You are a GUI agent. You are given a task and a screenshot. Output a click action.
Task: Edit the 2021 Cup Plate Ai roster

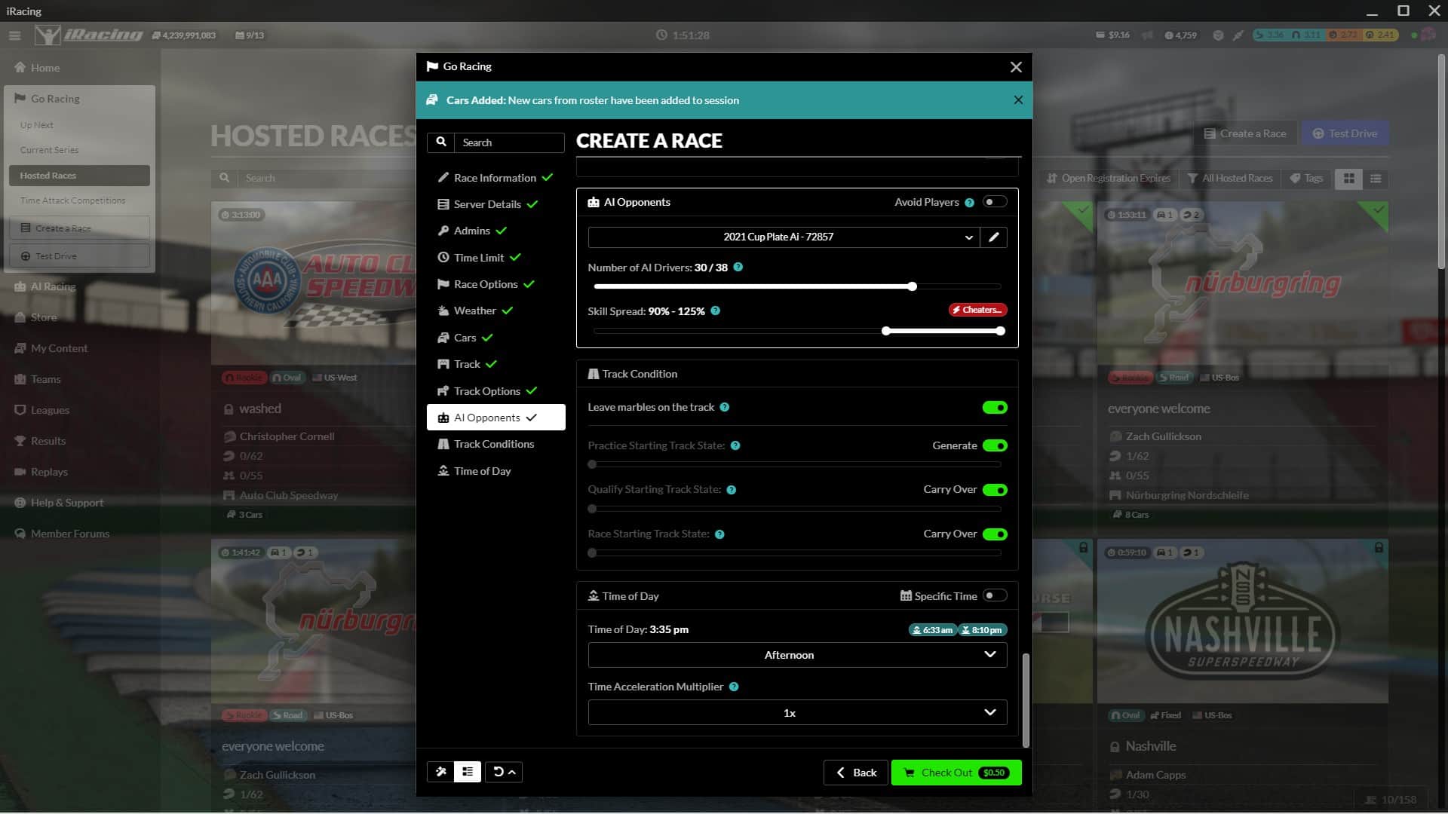[x=993, y=237]
